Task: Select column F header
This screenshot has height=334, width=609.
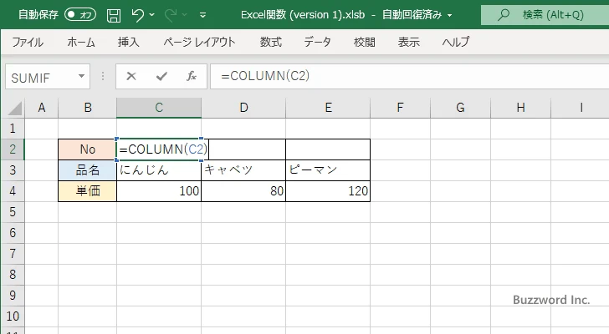Action: 400,108
